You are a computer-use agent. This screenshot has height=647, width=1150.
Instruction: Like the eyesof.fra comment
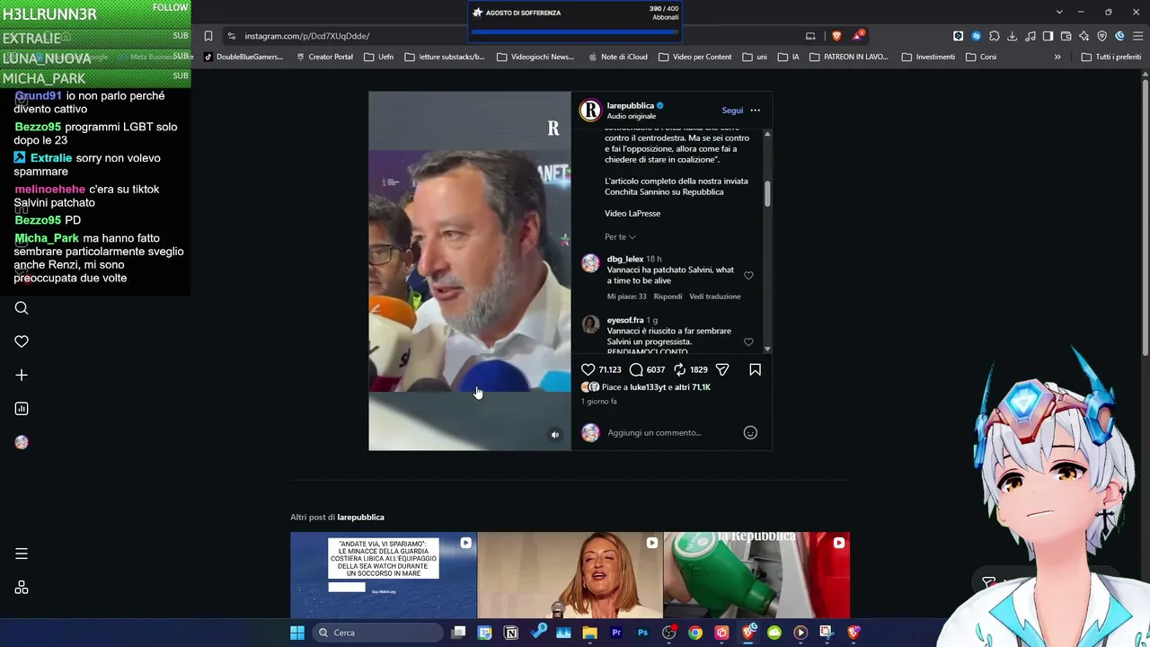point(748,342)
